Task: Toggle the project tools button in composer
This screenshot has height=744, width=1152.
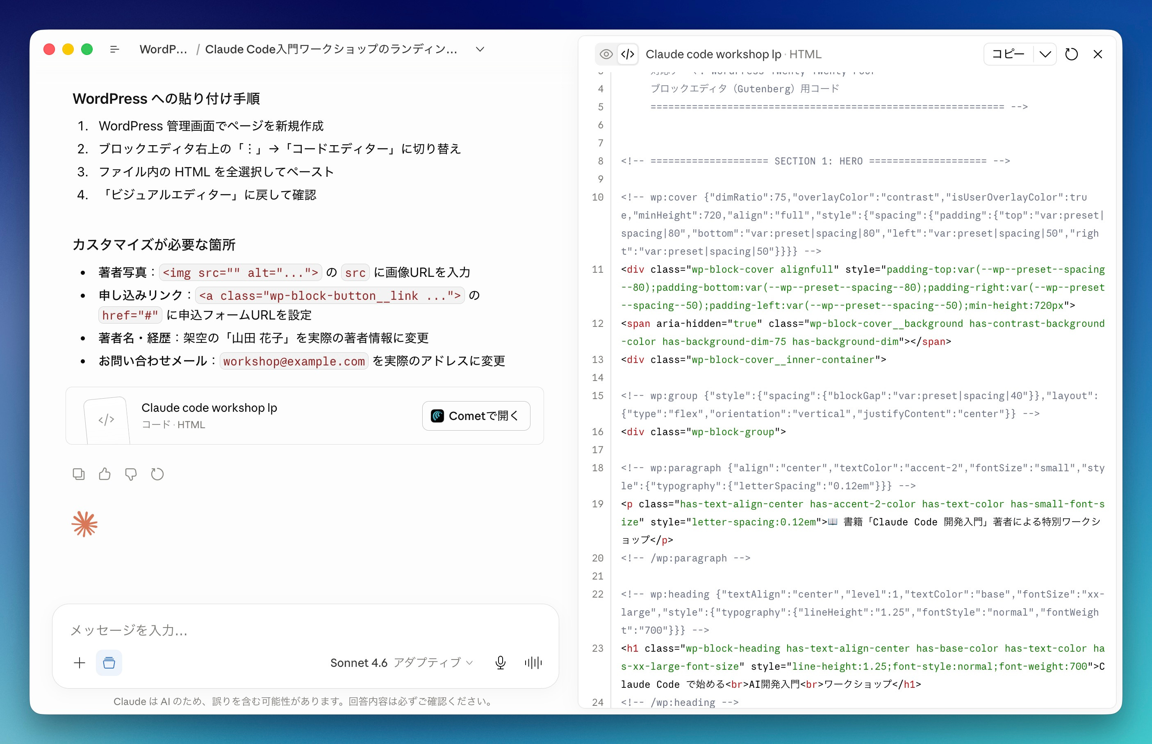Action: point(109,663)
